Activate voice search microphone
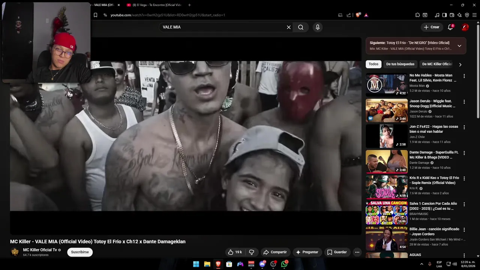The width and height of the screenshot is (480, 270). pos(318,27)
